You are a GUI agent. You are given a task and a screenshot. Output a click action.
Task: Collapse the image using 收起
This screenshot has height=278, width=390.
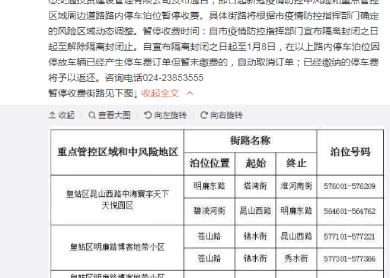pos(66,115)
